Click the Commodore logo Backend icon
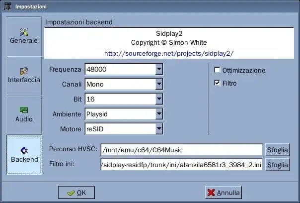This screenshot has width=300, height=203. click(24, 150)
